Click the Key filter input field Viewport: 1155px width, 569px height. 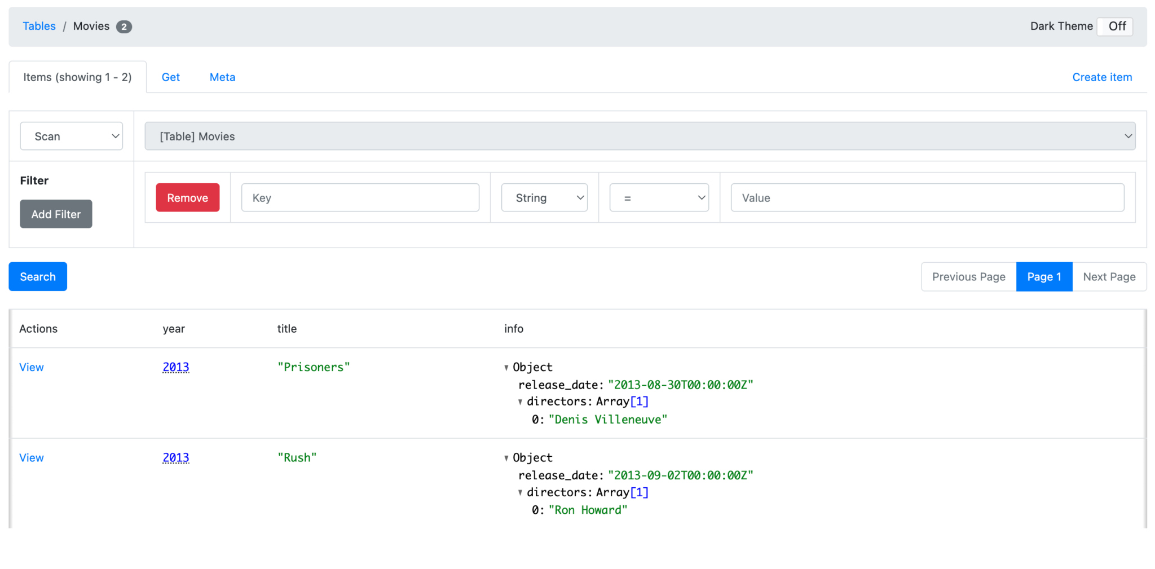tap(360, 197)
